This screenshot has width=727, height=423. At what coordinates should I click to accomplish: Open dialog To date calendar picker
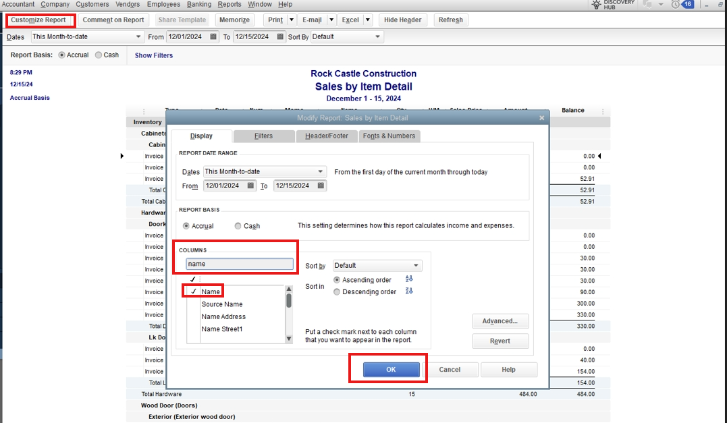pos(321,186)
